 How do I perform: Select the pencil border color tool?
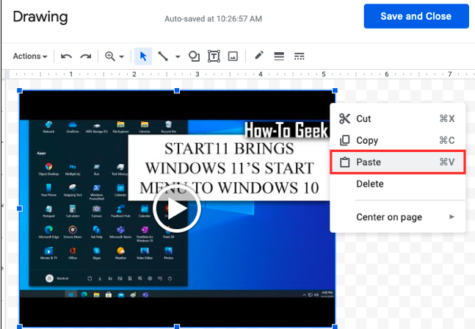pyautogui.click(x=259, y=56)
